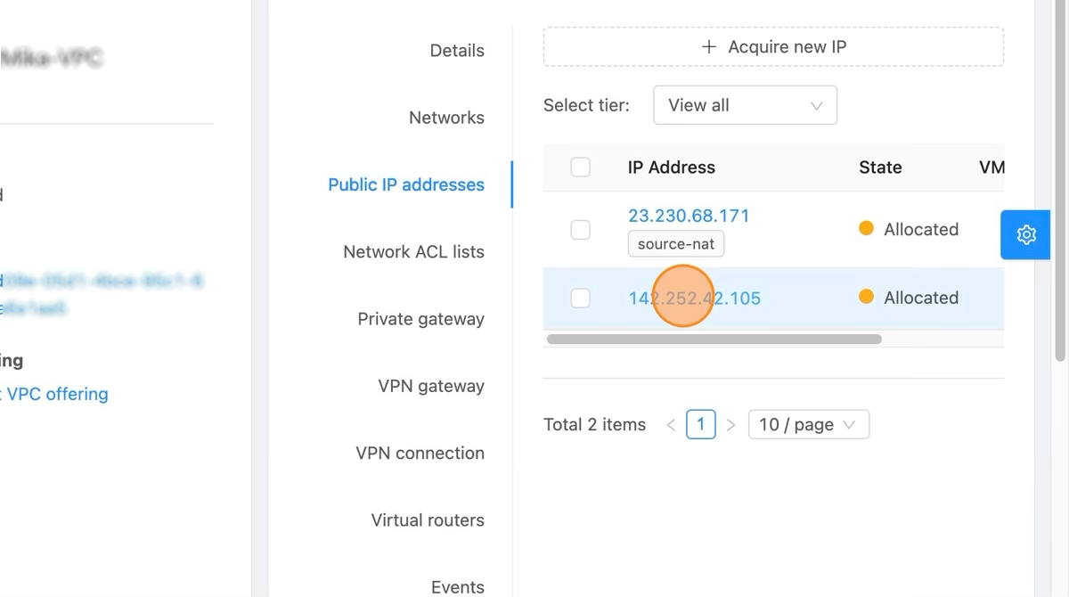Go to next page arrow

click(730, 425)
